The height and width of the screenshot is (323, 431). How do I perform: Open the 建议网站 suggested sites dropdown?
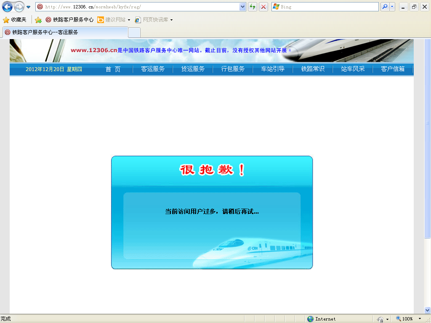(114, 20)
